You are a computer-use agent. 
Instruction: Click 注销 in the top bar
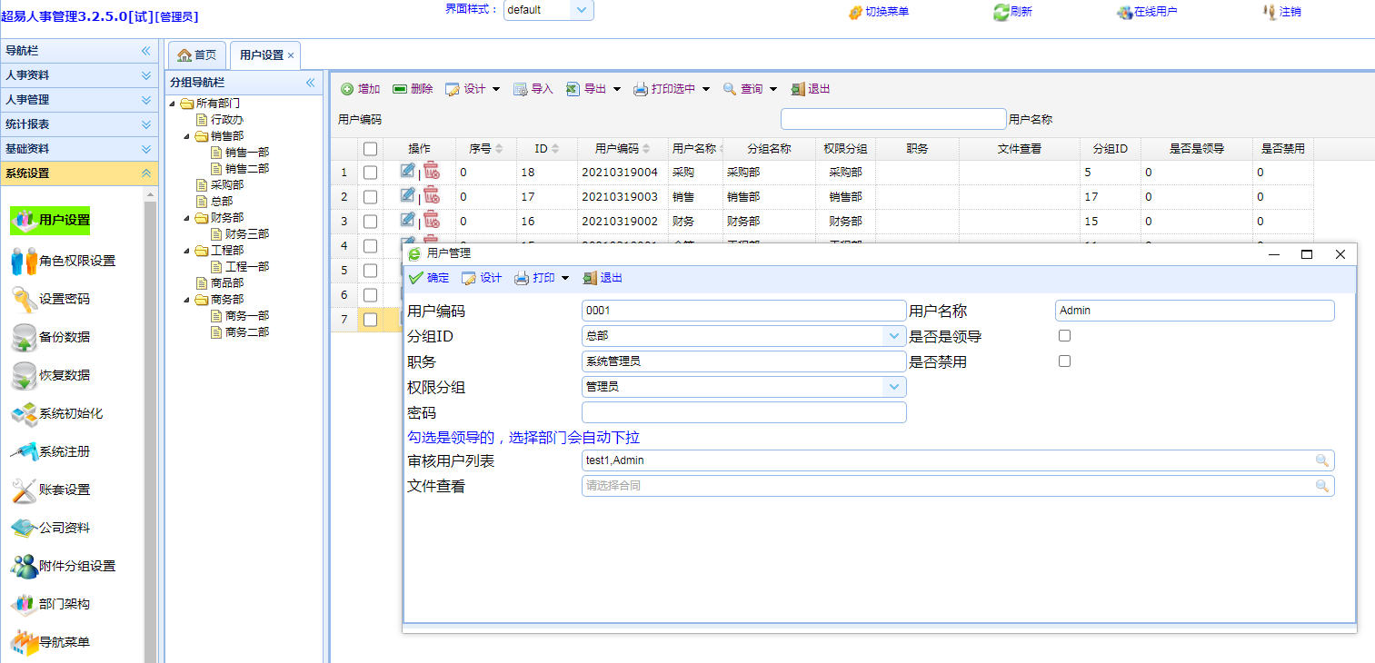(x=1281, y=12)
